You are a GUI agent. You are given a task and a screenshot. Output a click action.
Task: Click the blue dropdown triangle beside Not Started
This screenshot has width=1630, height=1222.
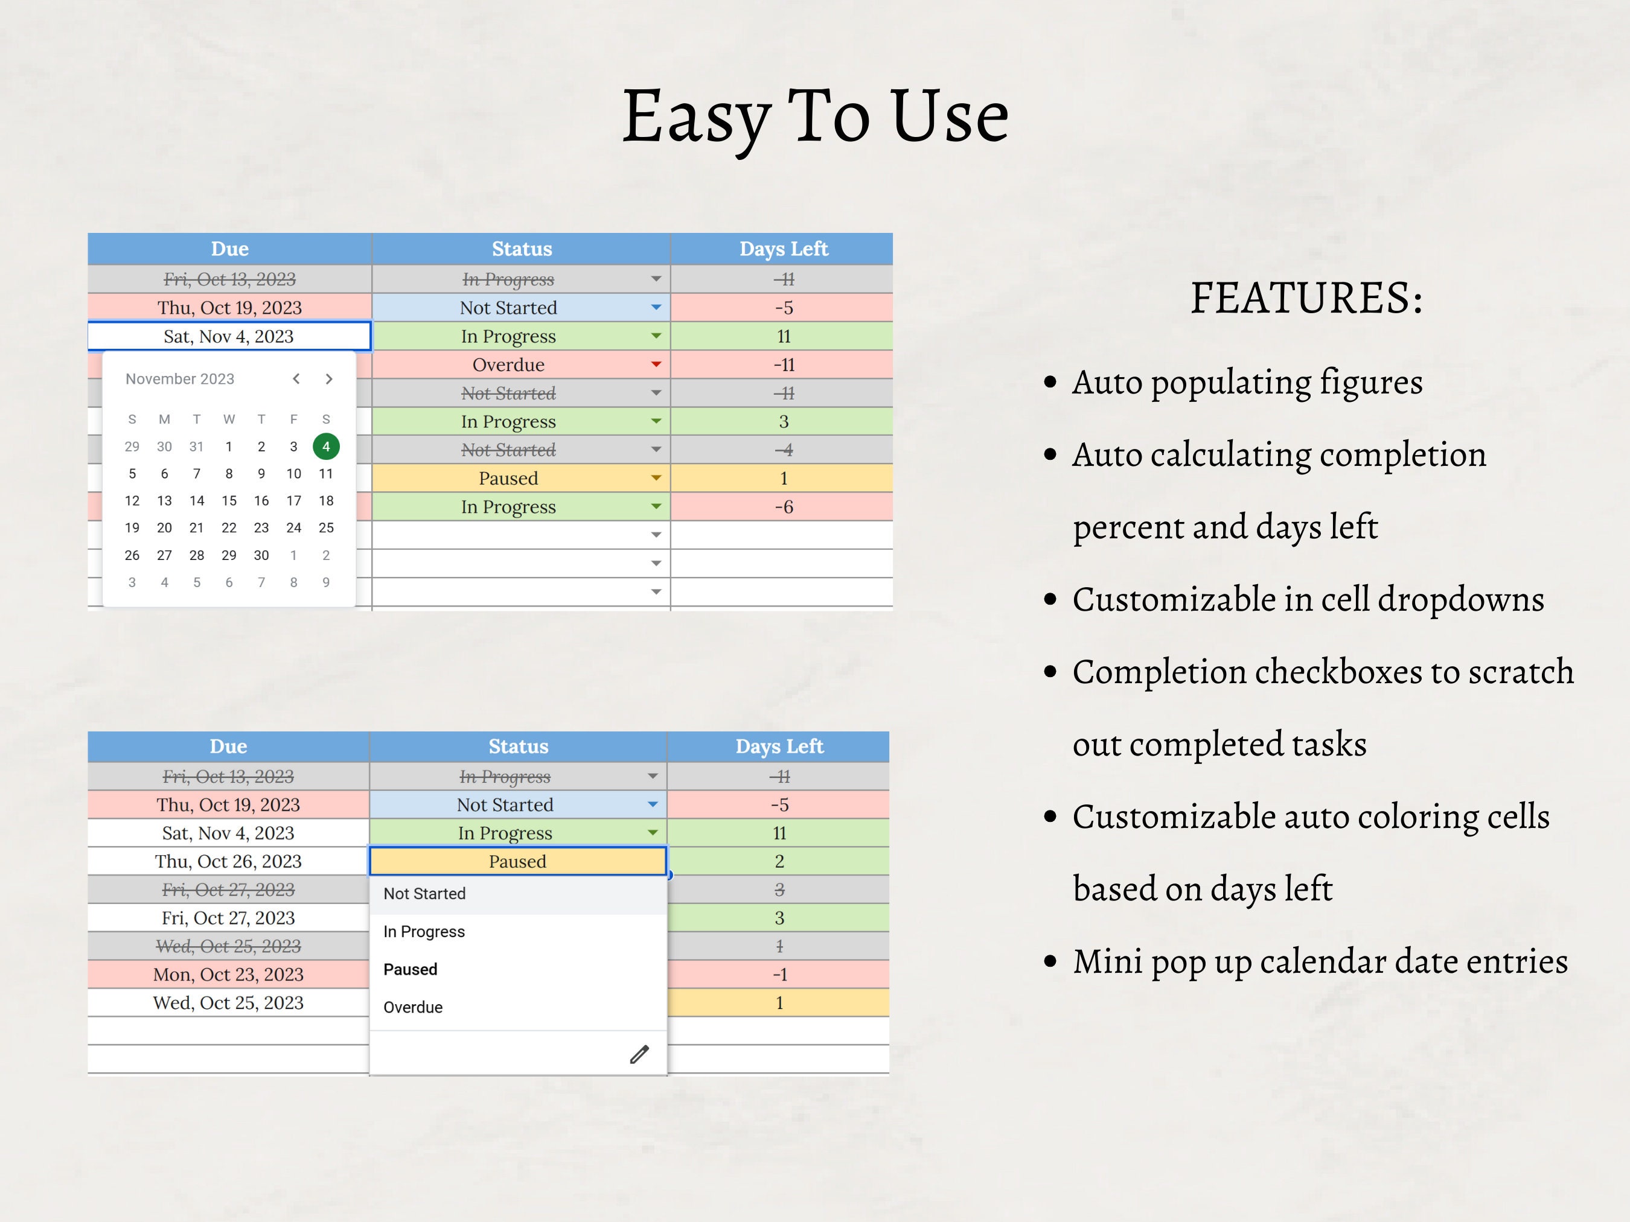pyautogui.click(x=654, y=307)
